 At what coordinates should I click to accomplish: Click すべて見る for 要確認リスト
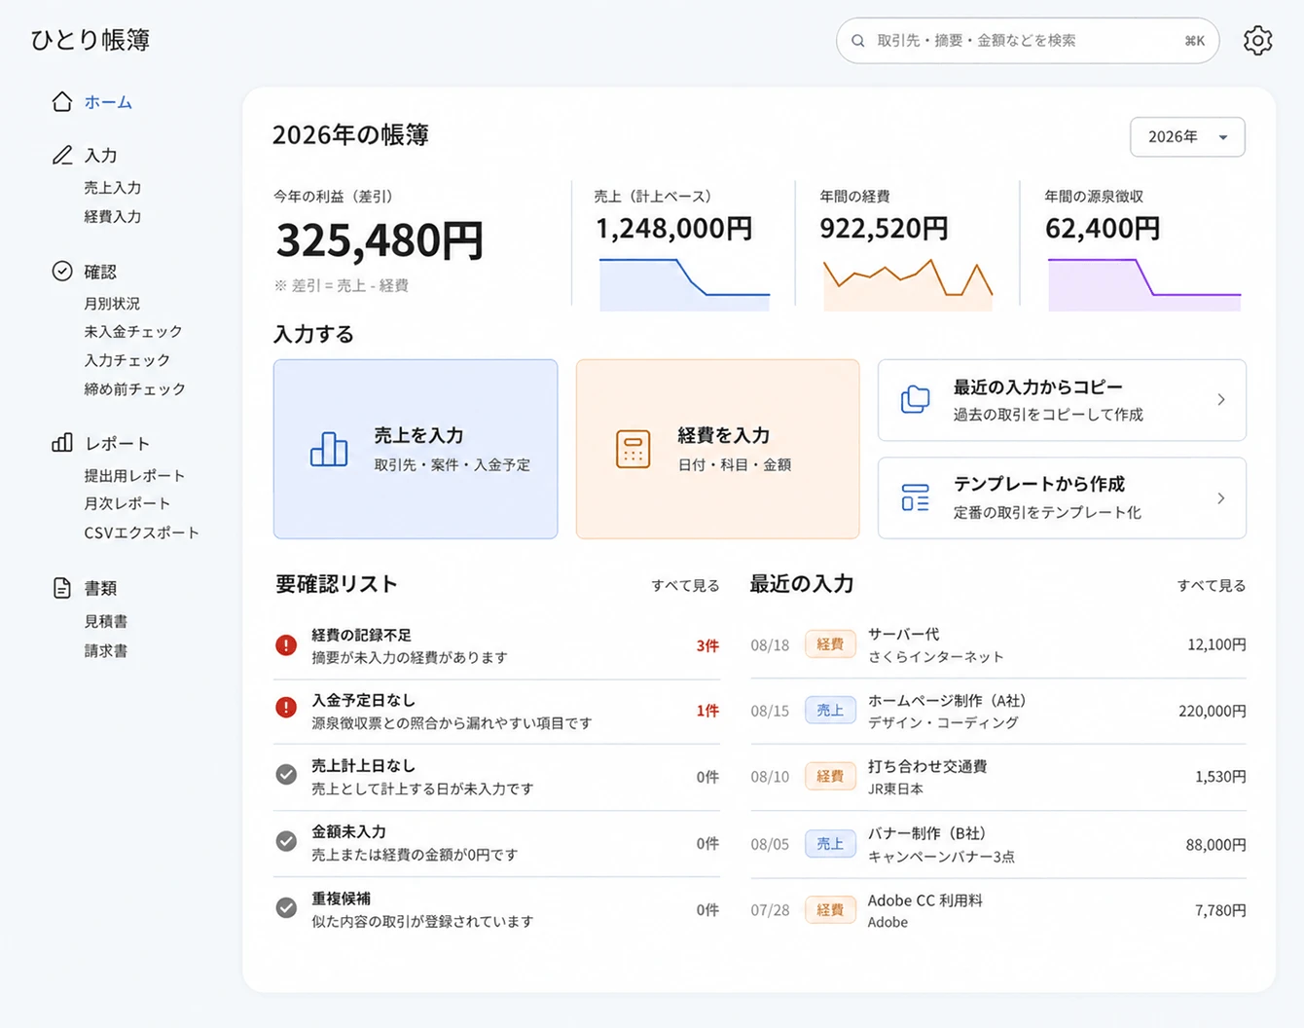[685, 585]
